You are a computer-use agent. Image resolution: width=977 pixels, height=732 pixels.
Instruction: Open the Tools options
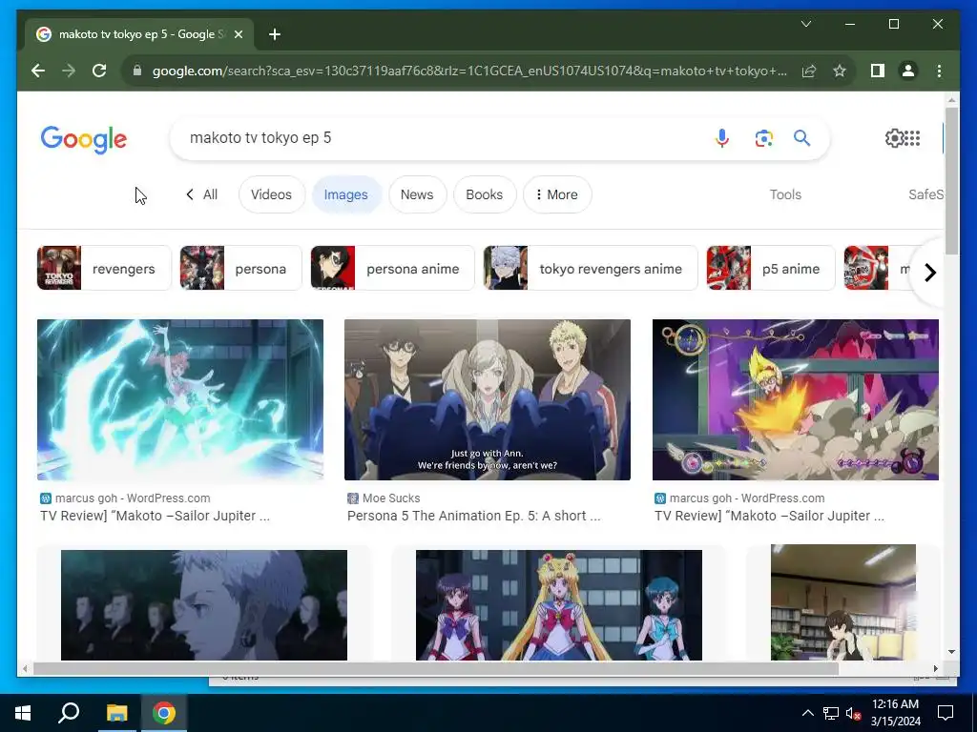pos(785,194)
